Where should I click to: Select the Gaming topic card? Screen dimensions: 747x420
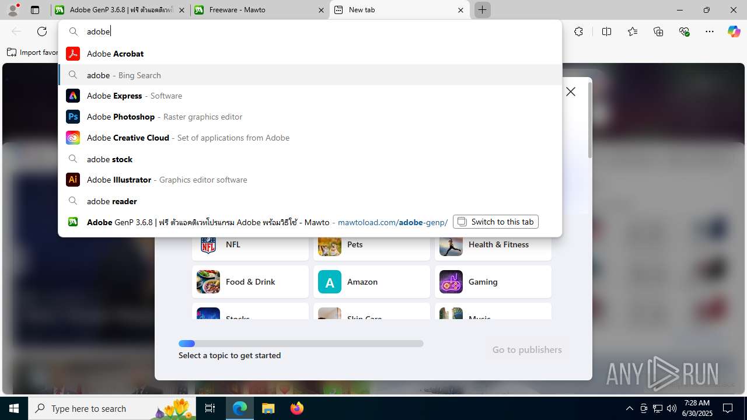point(493,282)
